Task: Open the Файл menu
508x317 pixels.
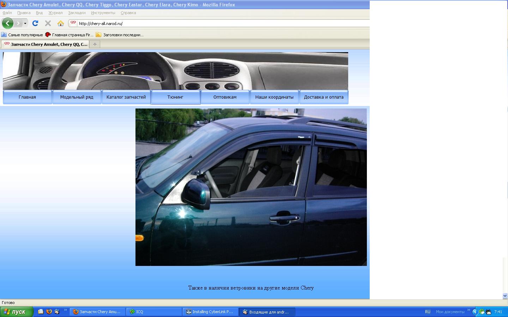Action: (x=7, y=13)
